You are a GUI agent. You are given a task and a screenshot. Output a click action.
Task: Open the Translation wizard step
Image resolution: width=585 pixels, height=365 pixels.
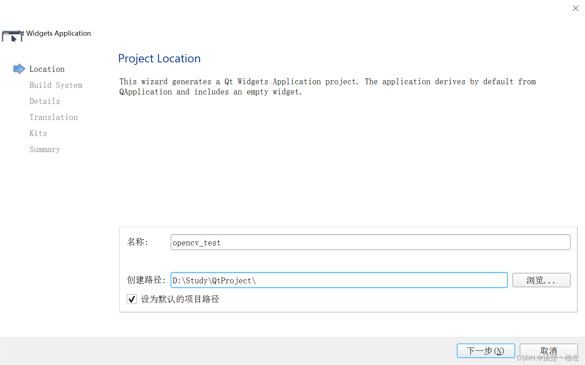point(54,117)
